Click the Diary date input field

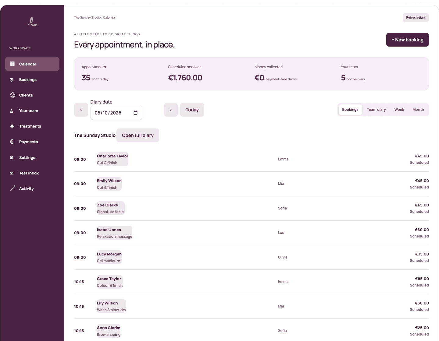116,113
